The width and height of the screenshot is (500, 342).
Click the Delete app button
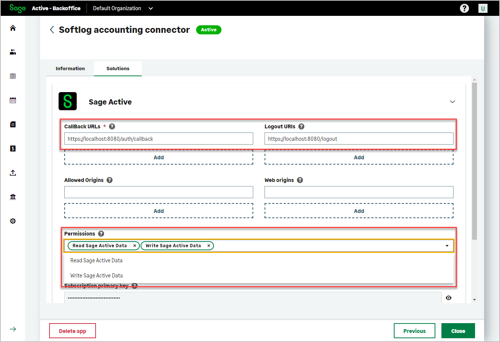73,331
